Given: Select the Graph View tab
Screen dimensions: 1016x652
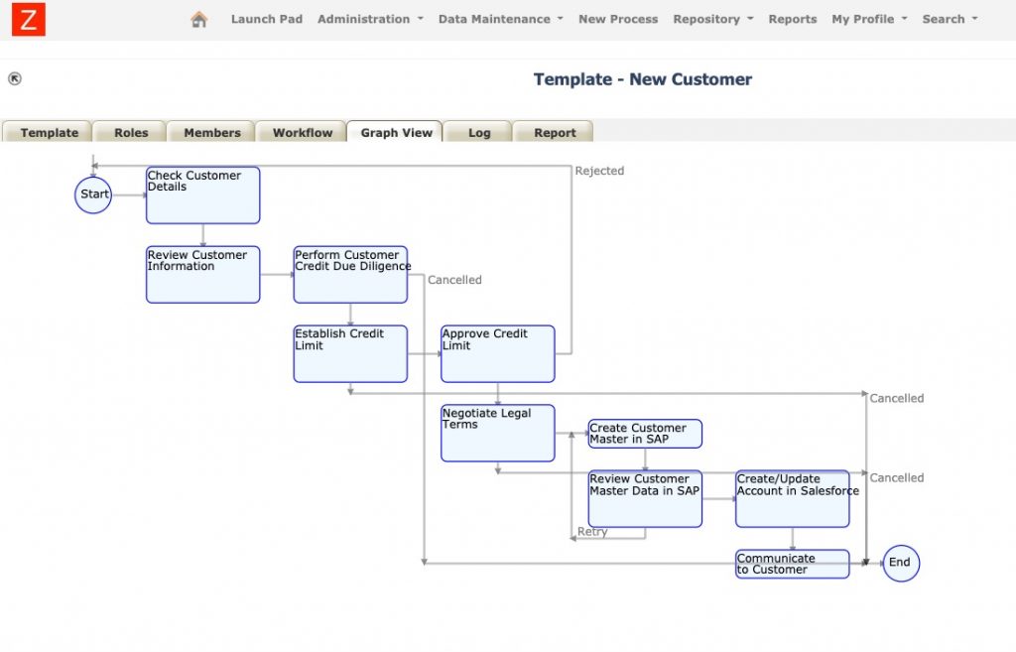Looking at the screenshot, I should click(x=396, y=132).
